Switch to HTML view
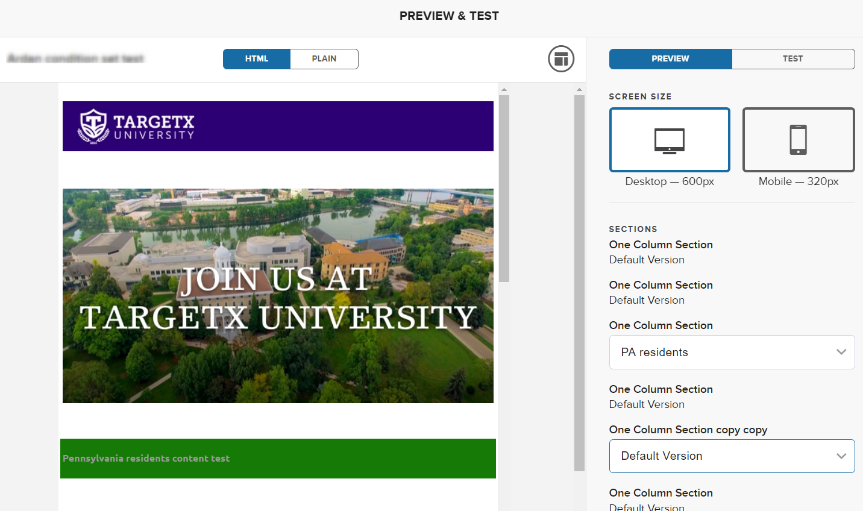The width and height of the screenshot is (863, 511). pos(257,59)
